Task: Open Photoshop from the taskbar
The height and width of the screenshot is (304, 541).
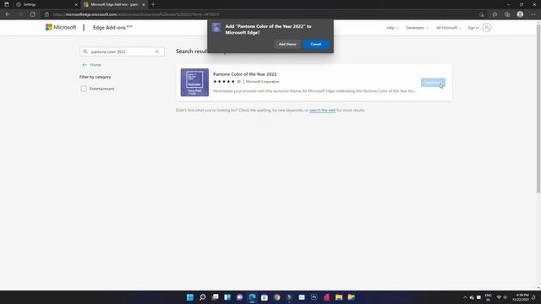Action: coord(314,297)
